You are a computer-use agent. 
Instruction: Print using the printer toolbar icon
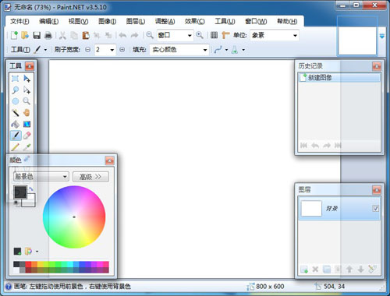tap(48, 35)
